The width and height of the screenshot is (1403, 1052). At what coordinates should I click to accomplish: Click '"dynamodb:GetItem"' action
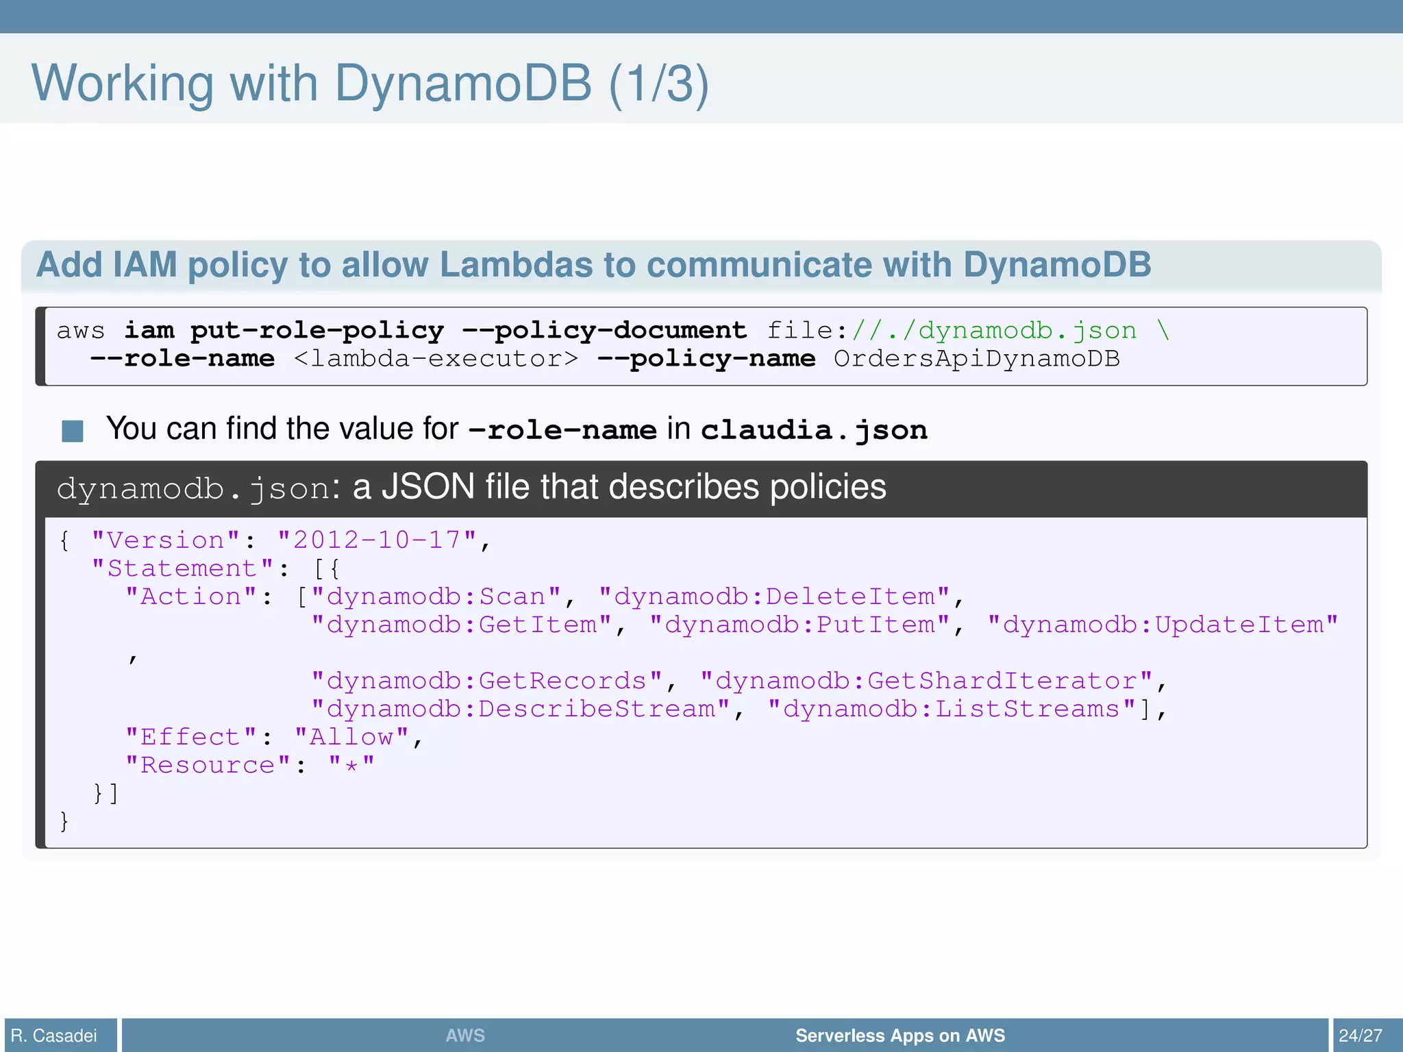pos(461,625)
